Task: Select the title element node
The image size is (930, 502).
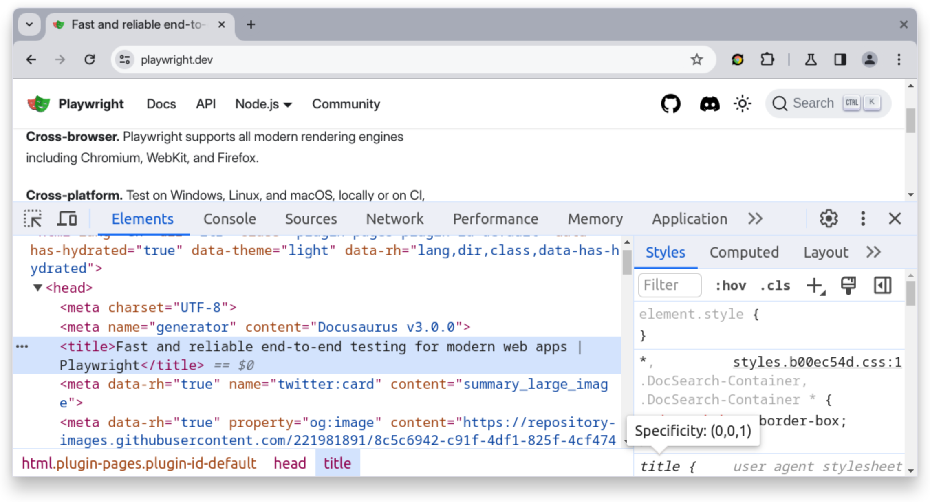Action: point(317,355)
